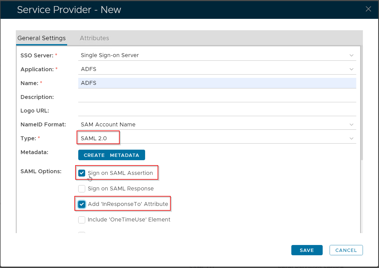The width and height of the screenshot is (379, 268).
Task: Uncheck Sign on SAML Assertion
Action: pyautogui.click(x=82, y=173)
